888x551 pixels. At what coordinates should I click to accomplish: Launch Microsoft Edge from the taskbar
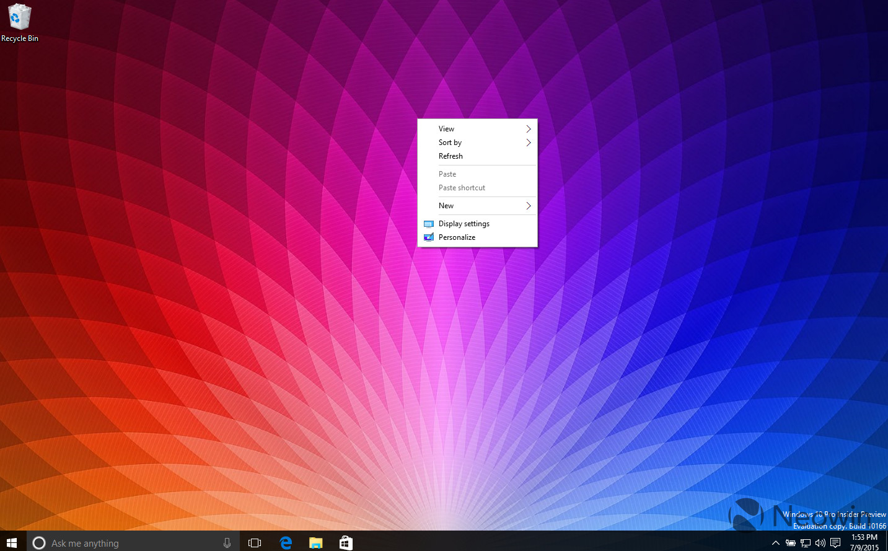(x=286, y=543)
